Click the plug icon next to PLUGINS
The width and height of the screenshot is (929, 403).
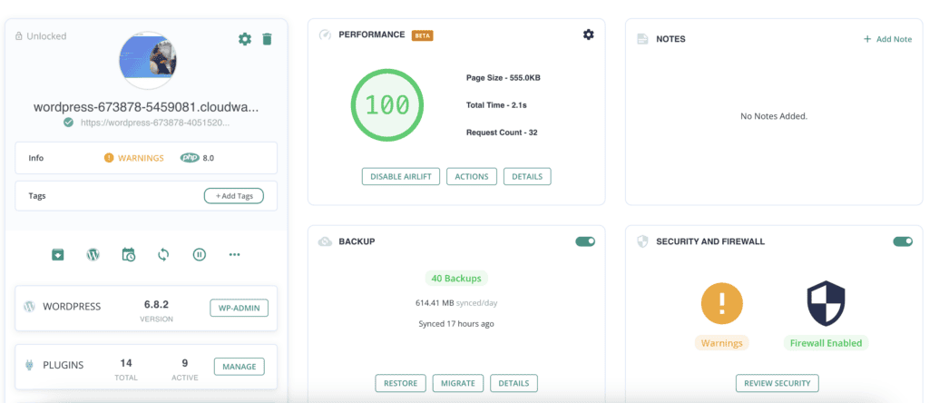click(x=29, y=366)
